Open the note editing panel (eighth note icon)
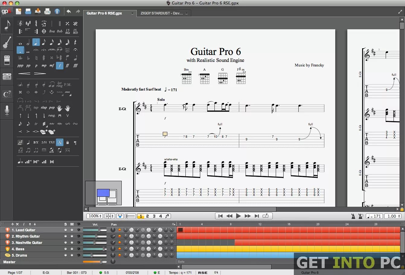The width and height of the screenshot is (405, 275). click(x=7, y=25)
